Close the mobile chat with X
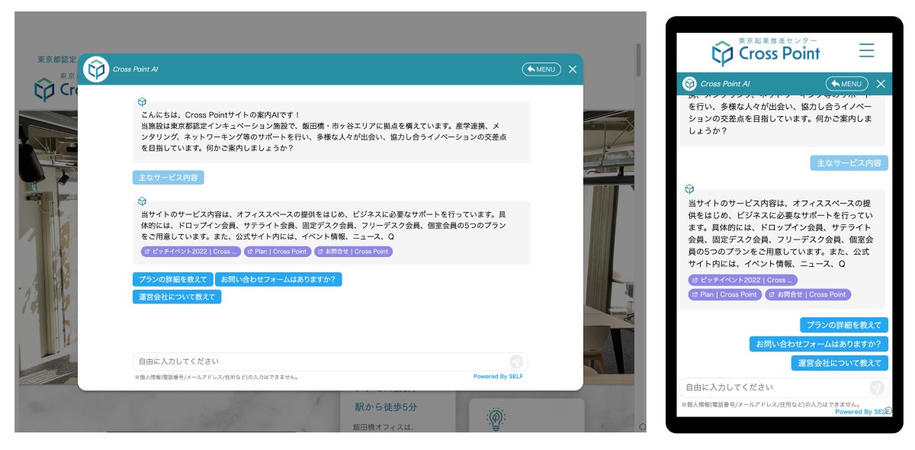The width and height of the screenshot is (915, 450). [x=881, y=84]
